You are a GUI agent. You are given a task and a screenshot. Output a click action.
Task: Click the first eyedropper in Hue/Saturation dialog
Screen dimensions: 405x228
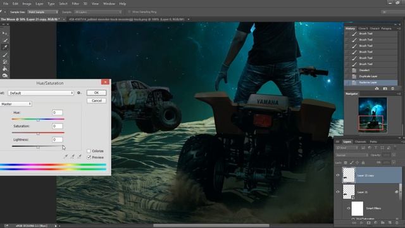pyautogui.click(x=66, y=156)
